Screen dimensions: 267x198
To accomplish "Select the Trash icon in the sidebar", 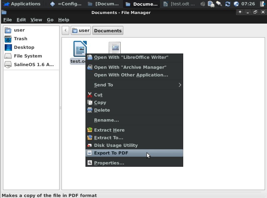I will pyautogui.click(x=8, y=39).
